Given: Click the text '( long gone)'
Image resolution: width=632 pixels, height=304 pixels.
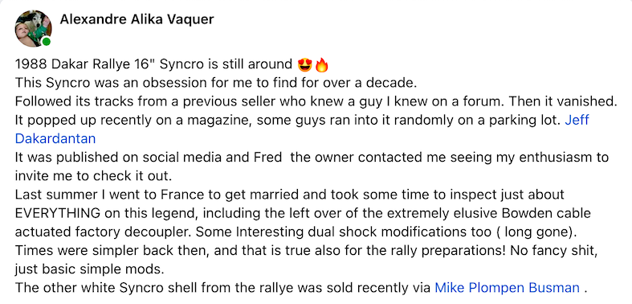Looking at the screenshot, I should [536, 232].
